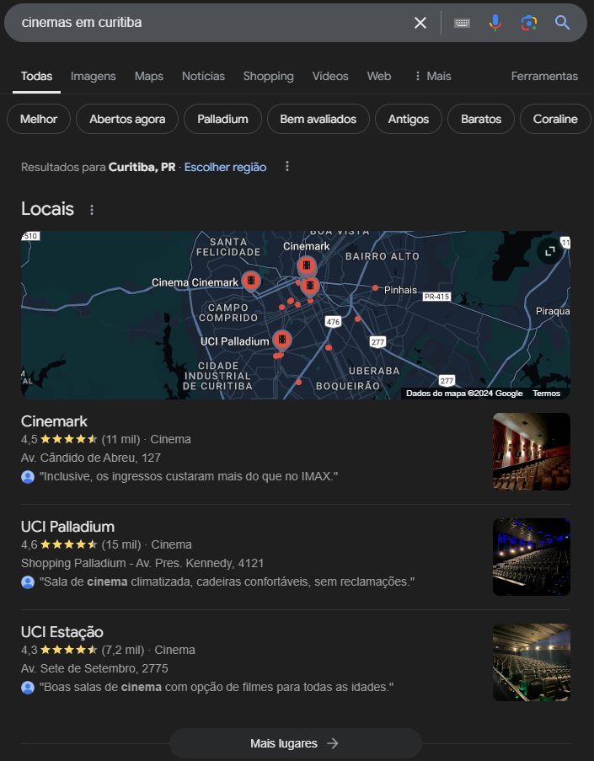Click reviewer avatar beside Cinemark IMAX review
Screen dimensions: 594x761
[x=28, y=477]
